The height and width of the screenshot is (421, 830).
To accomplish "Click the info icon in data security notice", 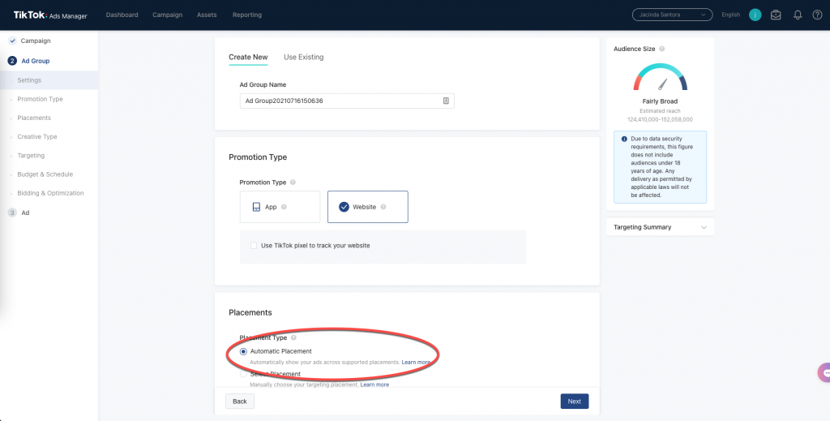I will coord(624,140).
